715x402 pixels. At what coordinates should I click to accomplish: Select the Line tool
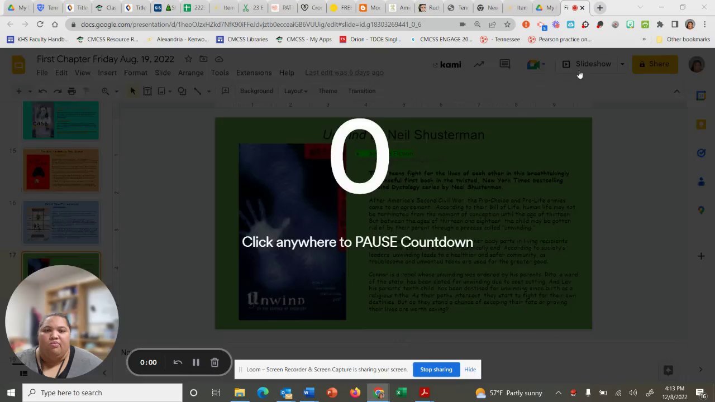197,91
